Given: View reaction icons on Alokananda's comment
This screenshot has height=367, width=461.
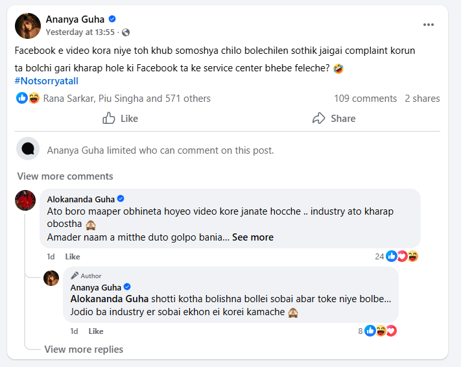Looking at the screenshot, I should tap(401, 256).
